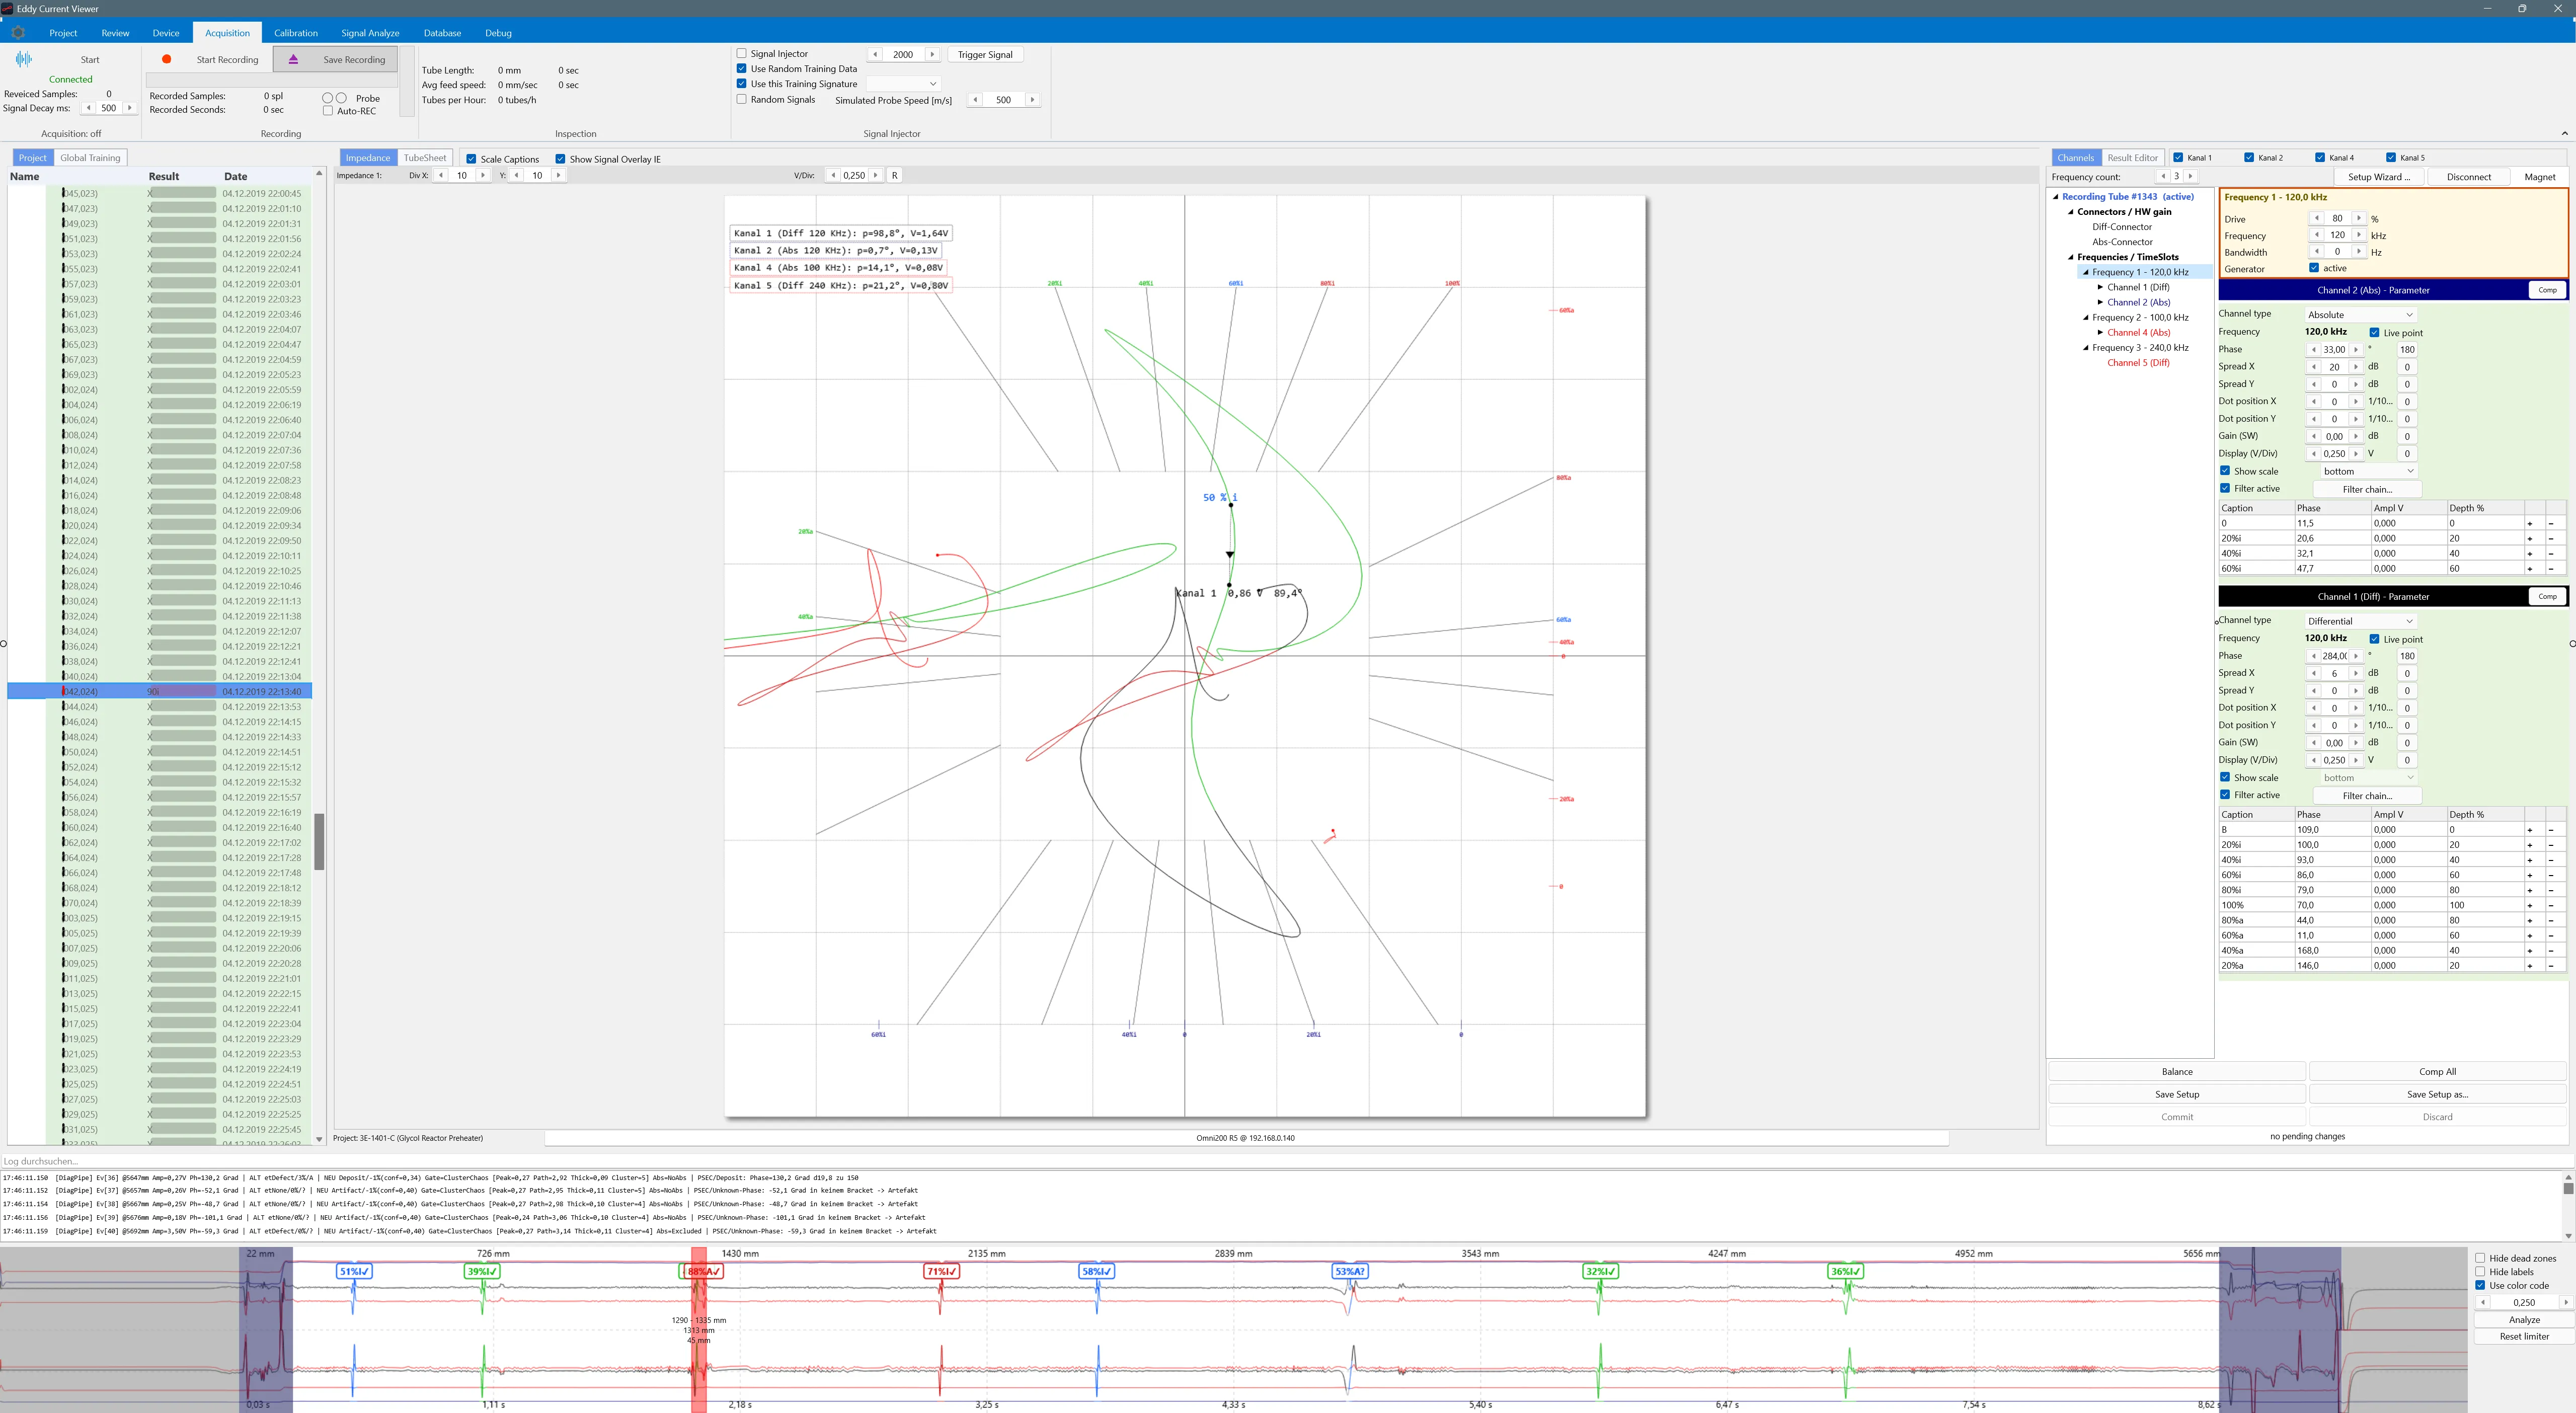
Task: Toggle Use this Training Signature checkbox
Action: coord(741,84)
